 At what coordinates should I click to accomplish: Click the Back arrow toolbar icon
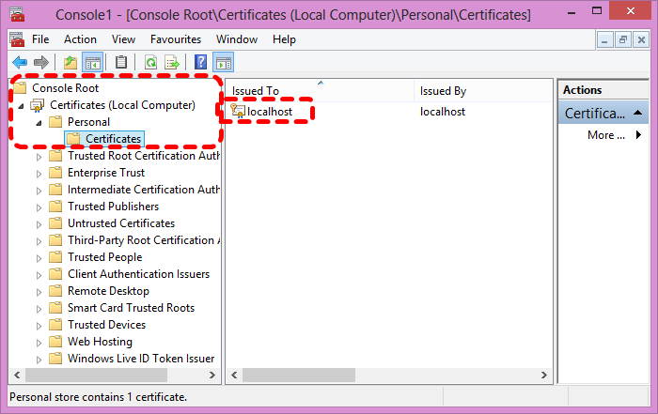pos(20,63)
